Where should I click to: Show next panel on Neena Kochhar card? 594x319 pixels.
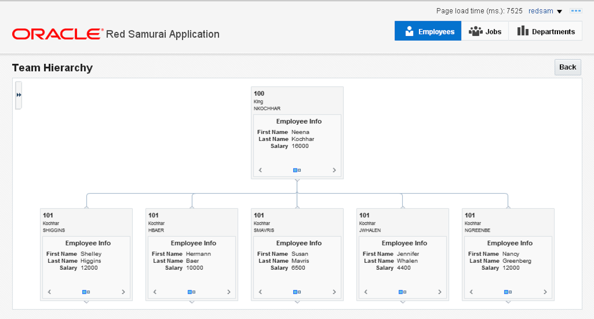[334, 170]
